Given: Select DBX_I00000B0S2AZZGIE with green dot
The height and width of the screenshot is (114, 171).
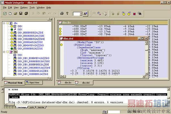Looking at the screenshot, I should (x=30, y=48).
